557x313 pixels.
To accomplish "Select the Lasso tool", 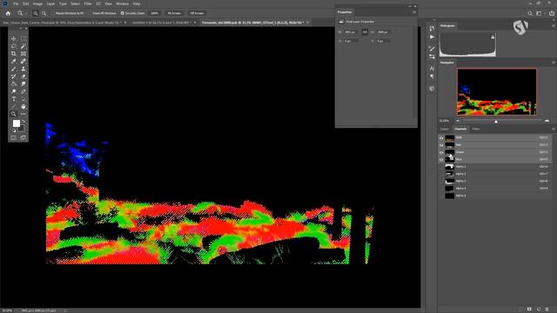I will (x=14, y=46).
